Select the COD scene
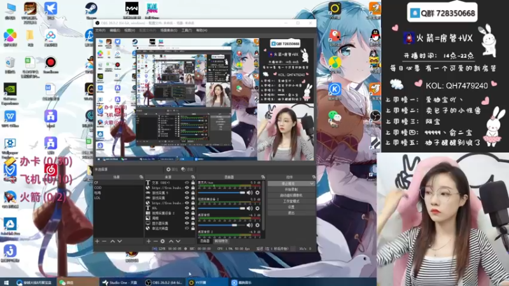Image resolution: width=509 pixels, height=286 pixels. (118, 187)
